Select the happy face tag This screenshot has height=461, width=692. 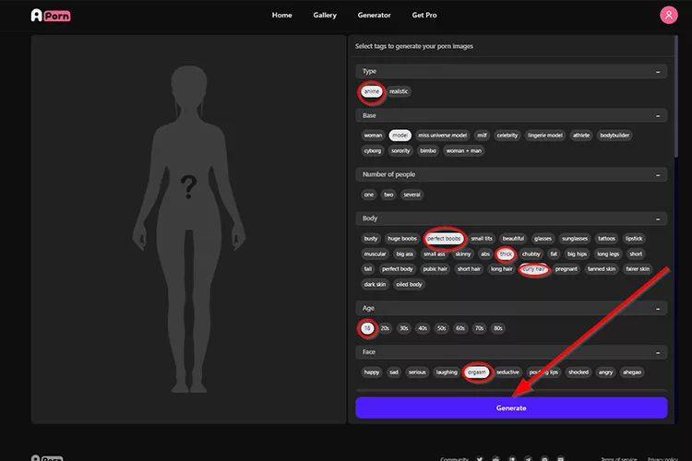tap(372, 372)
